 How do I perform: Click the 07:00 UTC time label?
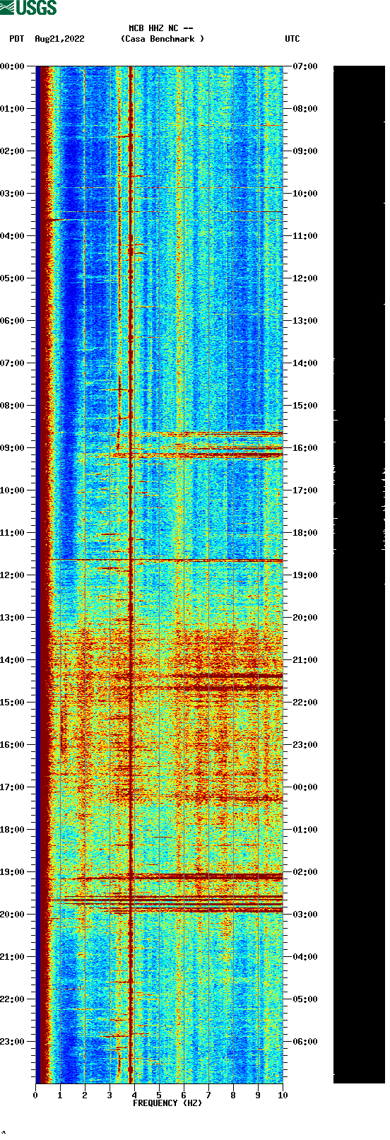coord(305,66)
